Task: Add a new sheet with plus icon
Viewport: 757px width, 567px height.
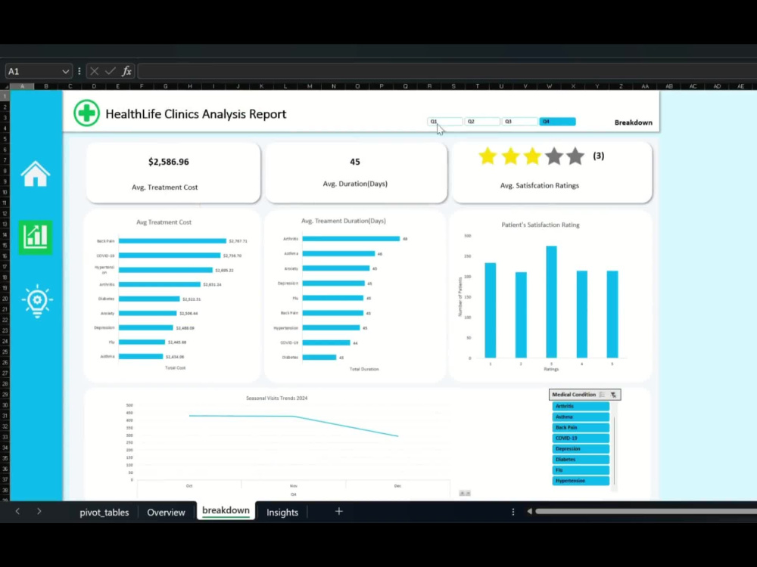Action: pyautogui.click(x=339, y=512)
